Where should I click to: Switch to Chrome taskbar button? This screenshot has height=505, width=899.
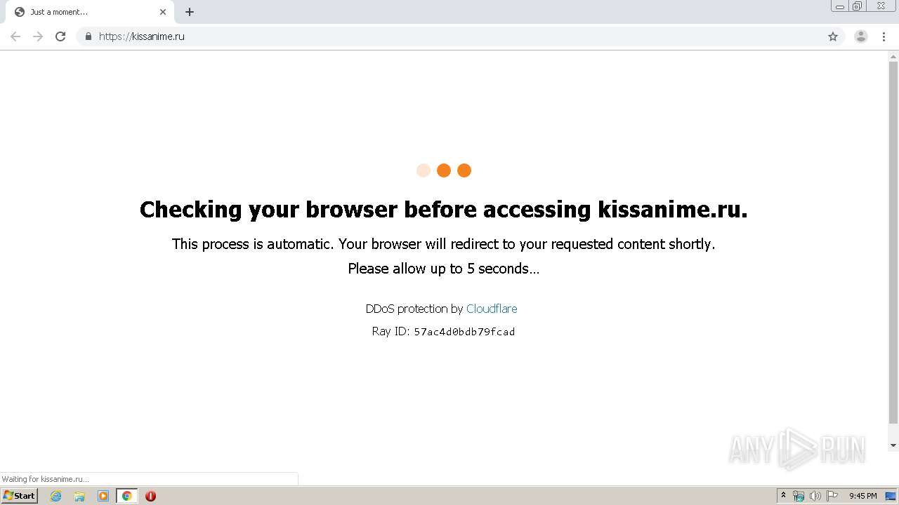(x=126, y=496)
